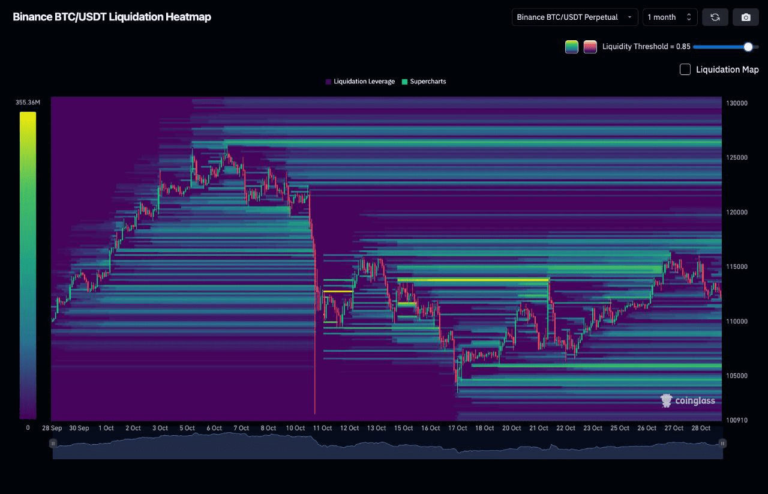This screenshot has width=768, height=494.
Task: Click the vertical liquidation color scale bar
Action: (28, 264)
